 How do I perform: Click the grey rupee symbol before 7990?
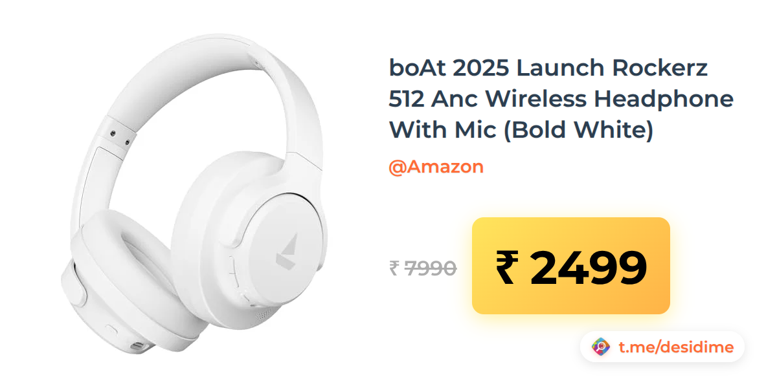pos(394,268)
